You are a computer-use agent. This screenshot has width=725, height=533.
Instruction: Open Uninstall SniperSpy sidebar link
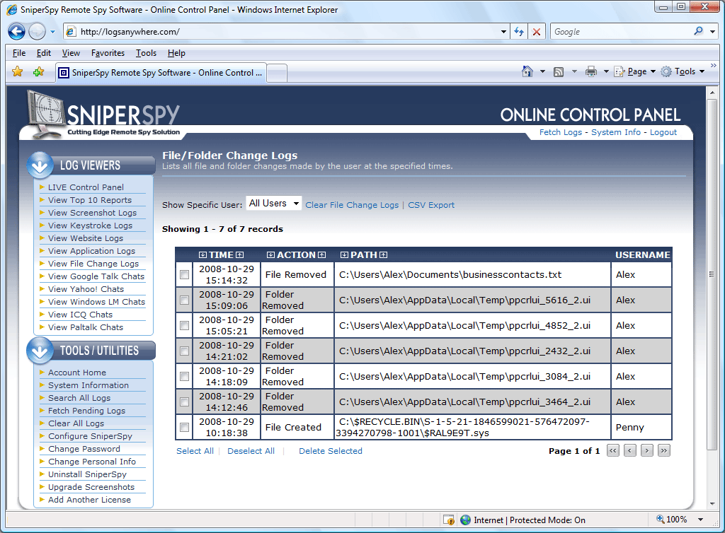pyautogui.click(x=87, y=474)
